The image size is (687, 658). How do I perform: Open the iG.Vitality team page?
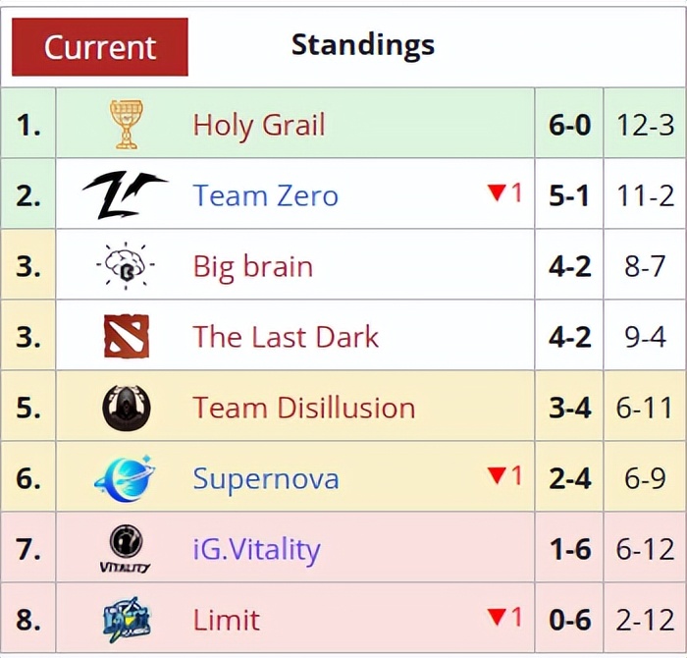click(x=256, y=549)
